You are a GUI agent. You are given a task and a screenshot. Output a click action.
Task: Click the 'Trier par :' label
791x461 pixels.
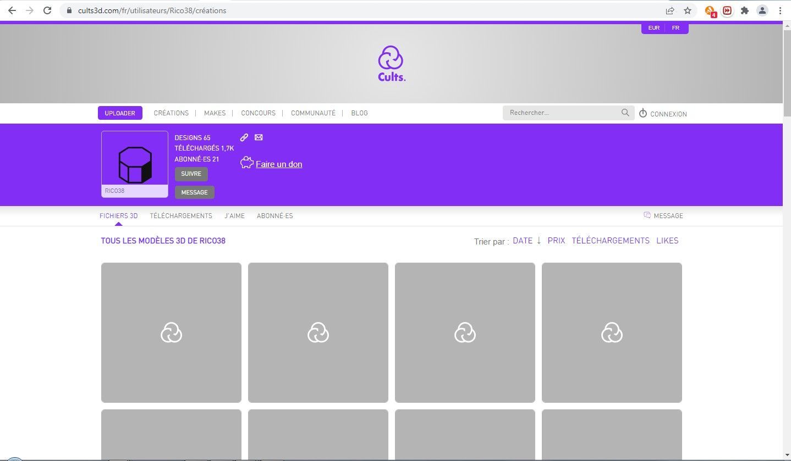(491, 242)
